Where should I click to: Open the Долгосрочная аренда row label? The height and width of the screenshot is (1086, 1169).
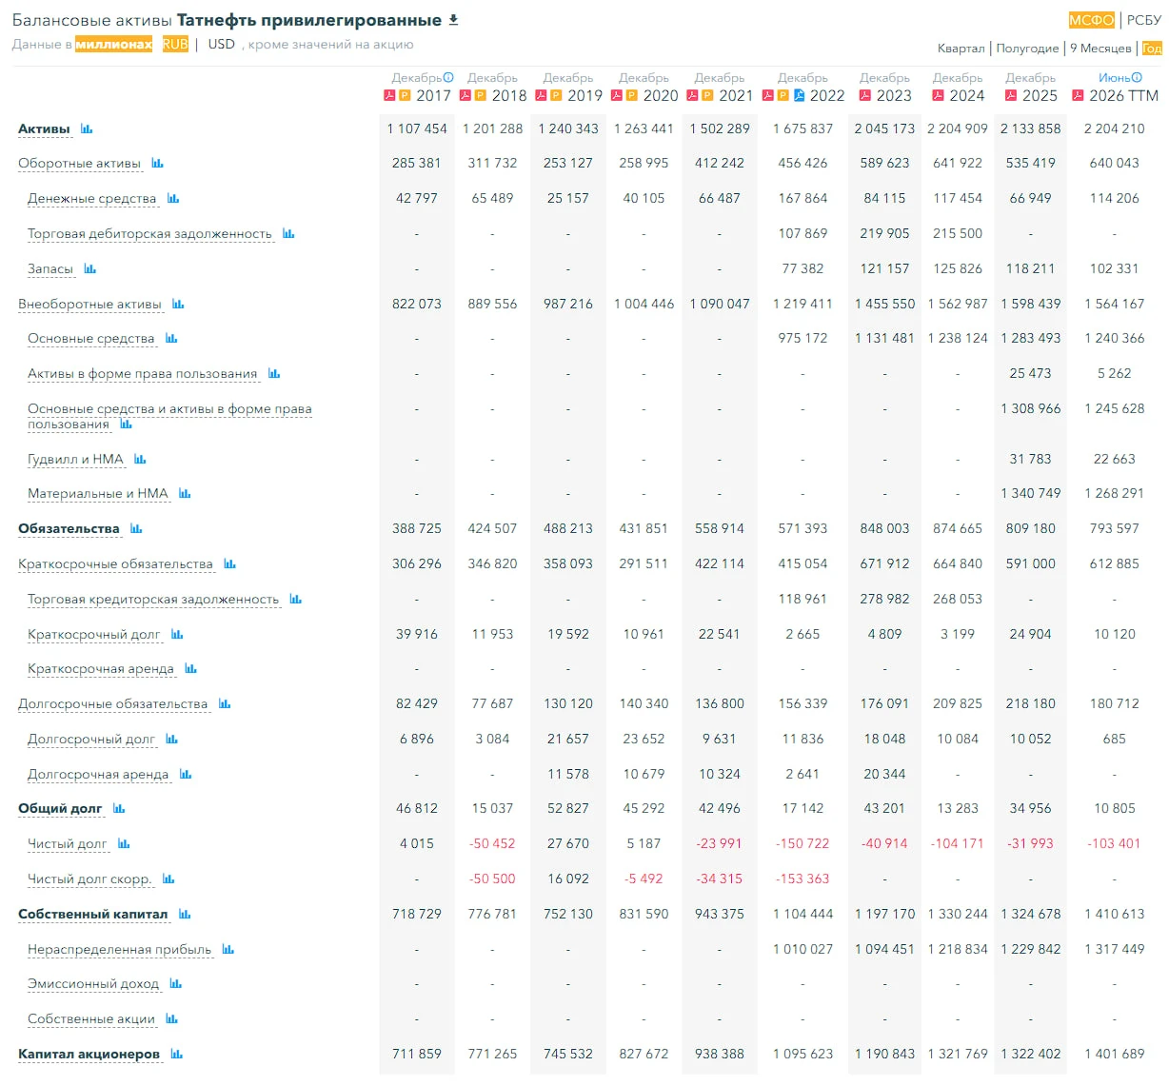tap(98, 774)
